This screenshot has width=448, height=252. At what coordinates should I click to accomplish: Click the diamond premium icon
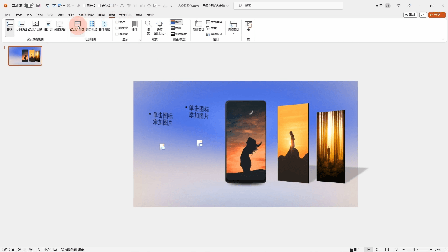[x=399, y=6]
